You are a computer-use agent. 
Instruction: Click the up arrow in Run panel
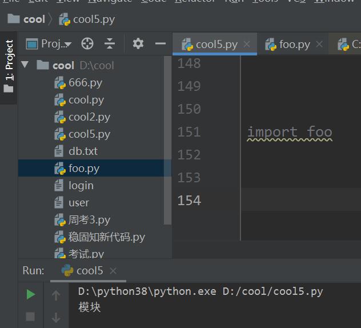click(56, 295)
